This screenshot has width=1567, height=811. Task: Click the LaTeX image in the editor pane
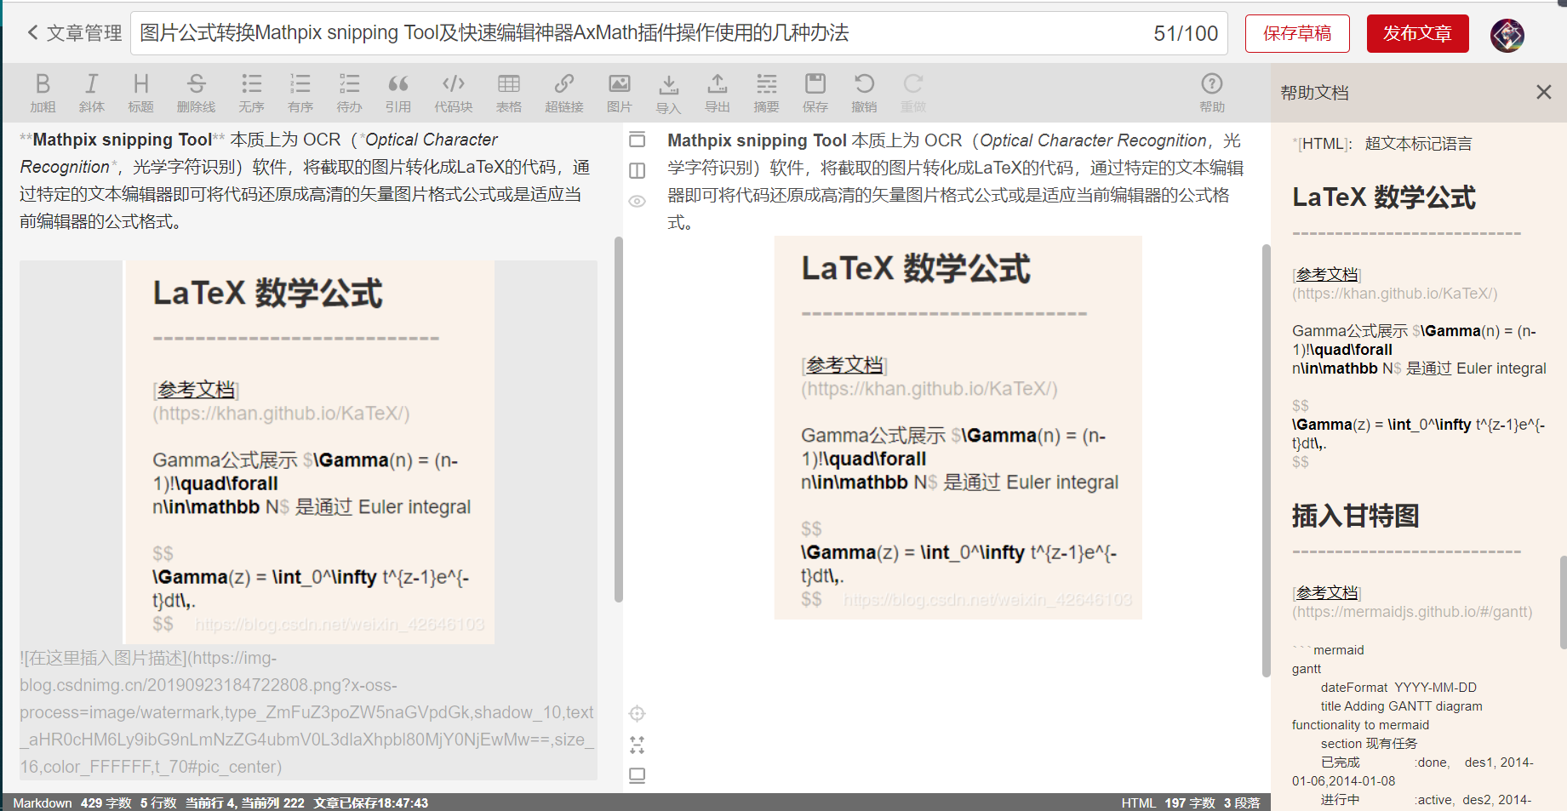(x=309, y=452)
